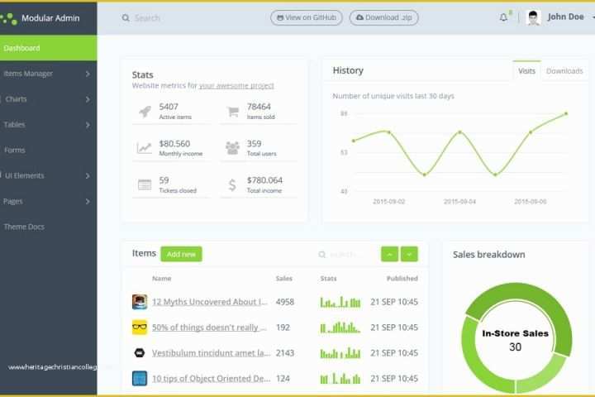
Task: Click John Doe's avatar picture
Action: (533, 17)
